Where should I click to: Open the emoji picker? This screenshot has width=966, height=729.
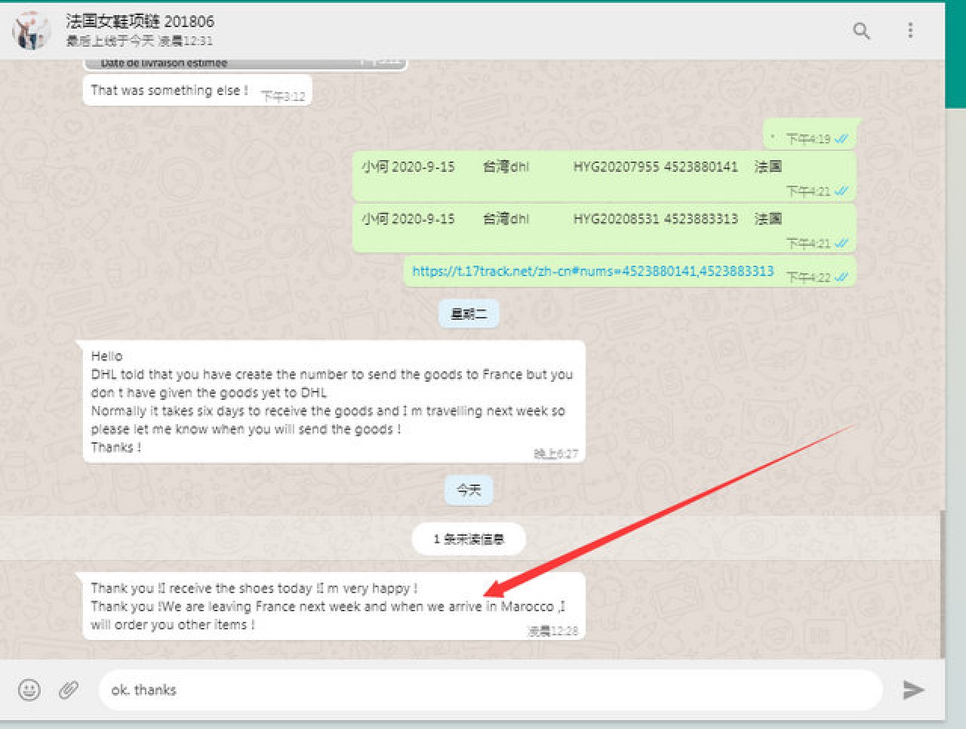pyautogui.click(x=29, y=690)
